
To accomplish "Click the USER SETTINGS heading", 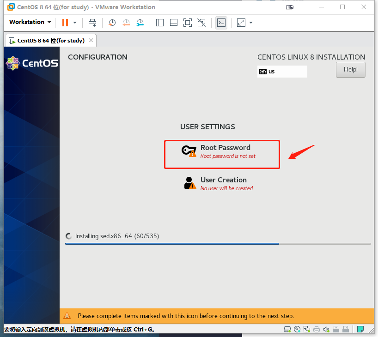I will [x=207, y=127].
